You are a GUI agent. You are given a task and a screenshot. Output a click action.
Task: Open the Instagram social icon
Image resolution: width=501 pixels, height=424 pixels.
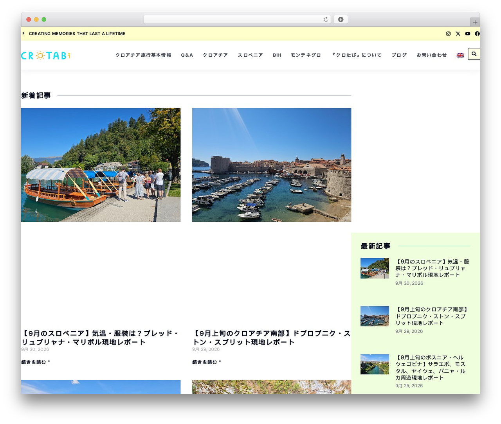[448, 34]
